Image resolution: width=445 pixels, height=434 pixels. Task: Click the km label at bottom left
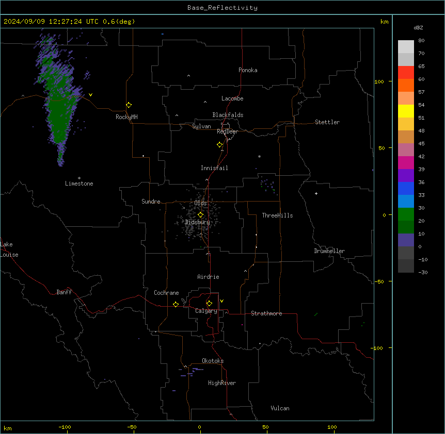[x=8, y=428]
